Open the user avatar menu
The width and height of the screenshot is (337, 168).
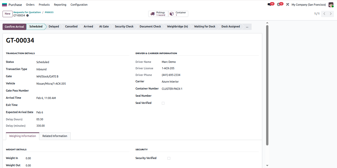(331, 5)
